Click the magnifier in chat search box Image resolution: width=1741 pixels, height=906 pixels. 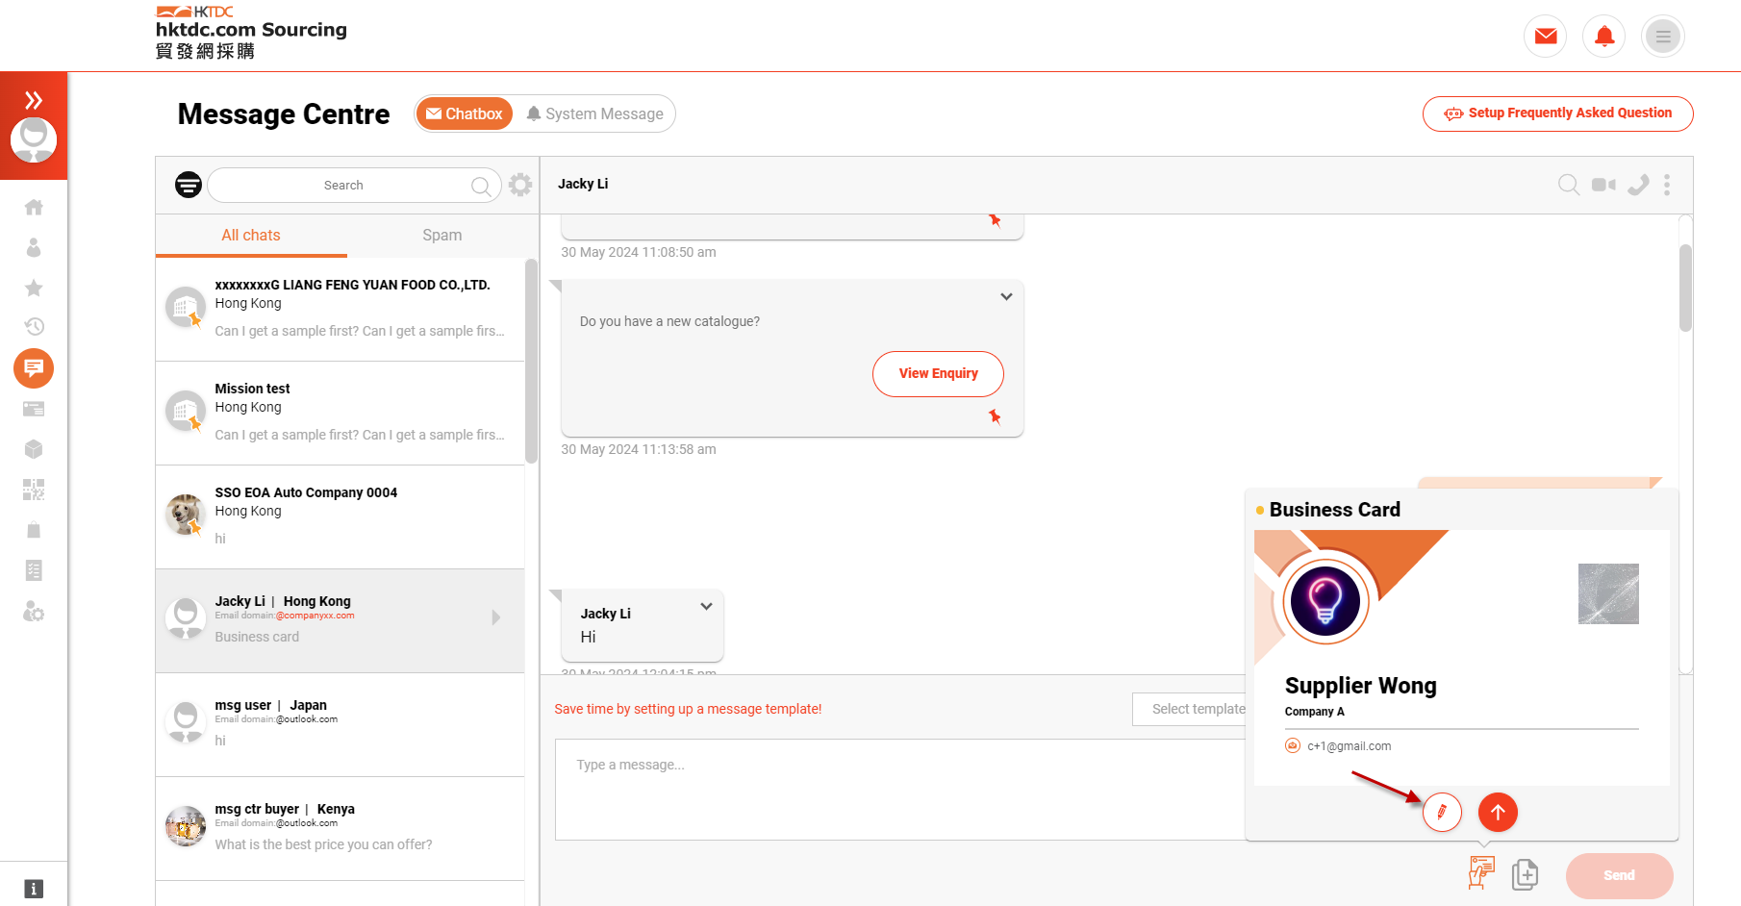pyautogui.click(x=481, y=186)
